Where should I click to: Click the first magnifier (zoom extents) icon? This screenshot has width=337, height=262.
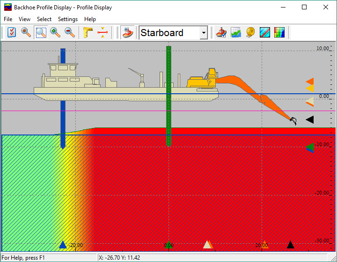26,32
